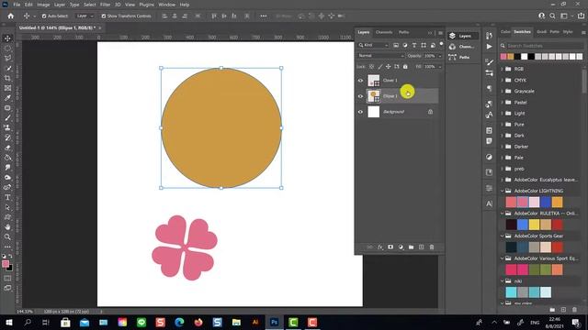Open the File menu
Image resolution: width=588 pixels, height=330 pixels.
[17, 5]
